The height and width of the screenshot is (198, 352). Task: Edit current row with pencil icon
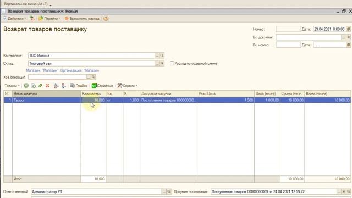40,86
